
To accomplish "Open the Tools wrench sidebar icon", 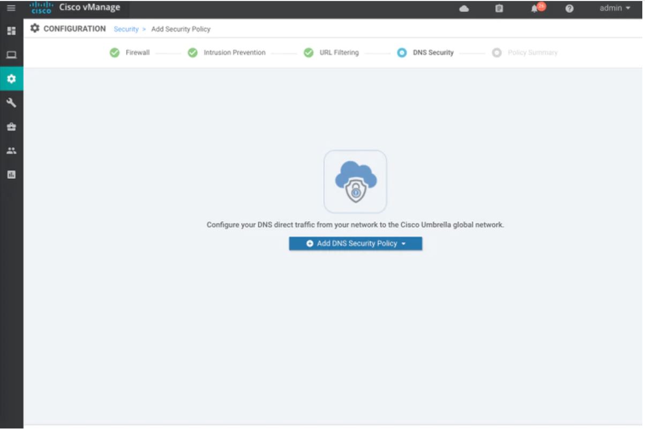I will (x=11, y=103).
